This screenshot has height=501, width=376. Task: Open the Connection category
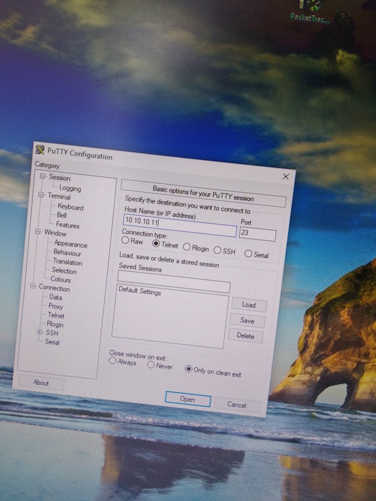point(54,288)
